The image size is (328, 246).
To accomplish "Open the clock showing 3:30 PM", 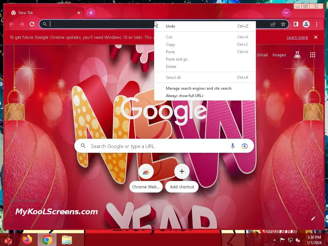I will [x=314, y=240].
